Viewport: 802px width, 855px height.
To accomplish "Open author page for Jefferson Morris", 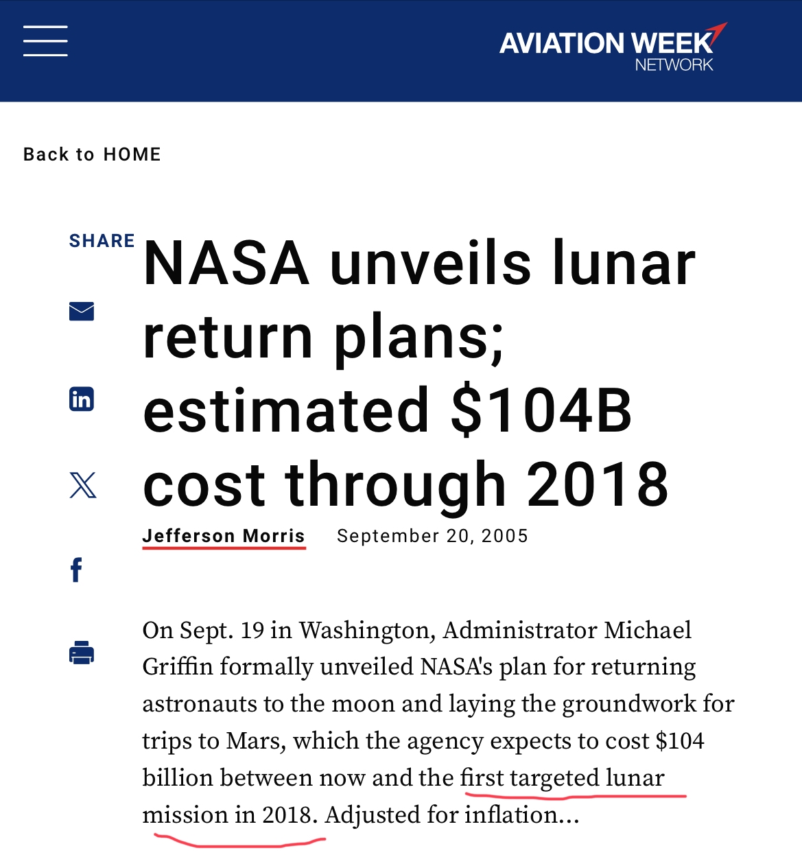I will [x=224, y=536].
